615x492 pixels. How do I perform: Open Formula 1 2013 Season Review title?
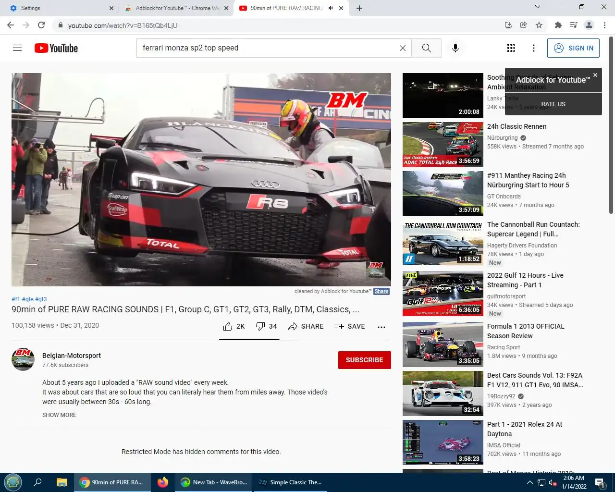tap(526, 331)
